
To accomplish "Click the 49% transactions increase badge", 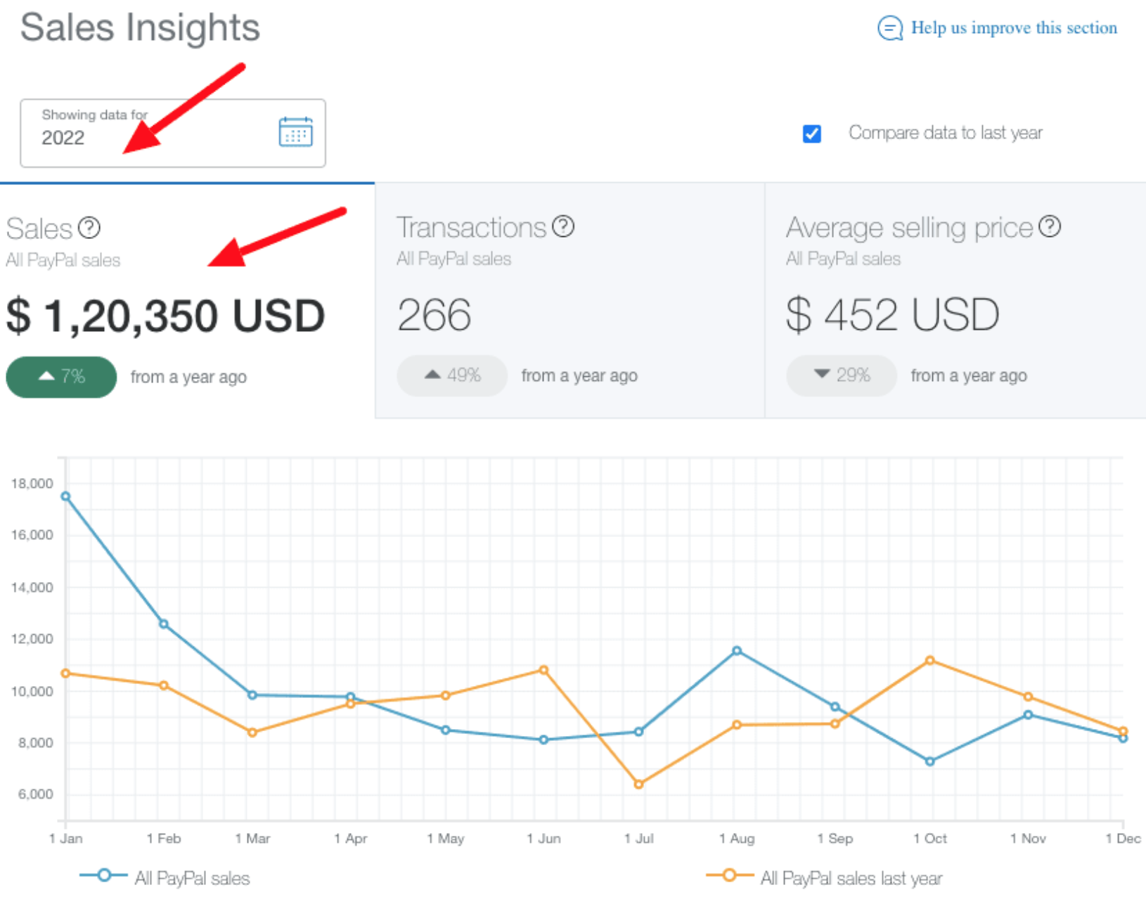I will coord(452,375).
